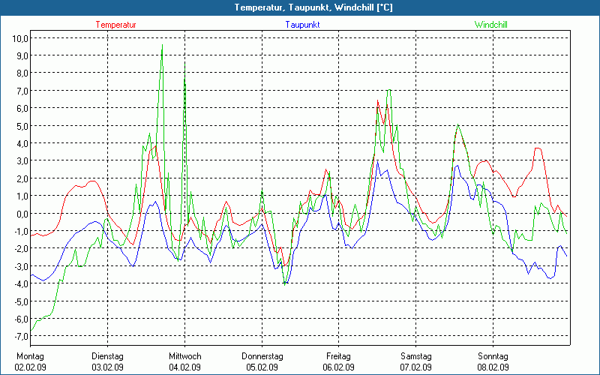Click the red Temperatur legend label
The height and width of the screenshot is (375, 600).
(116, 25)
